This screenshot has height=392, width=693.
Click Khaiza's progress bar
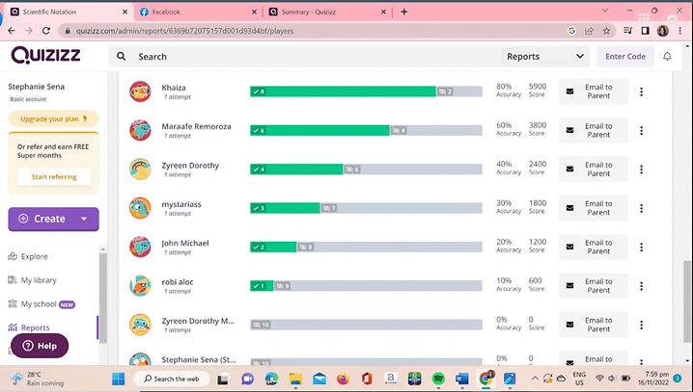366,91
